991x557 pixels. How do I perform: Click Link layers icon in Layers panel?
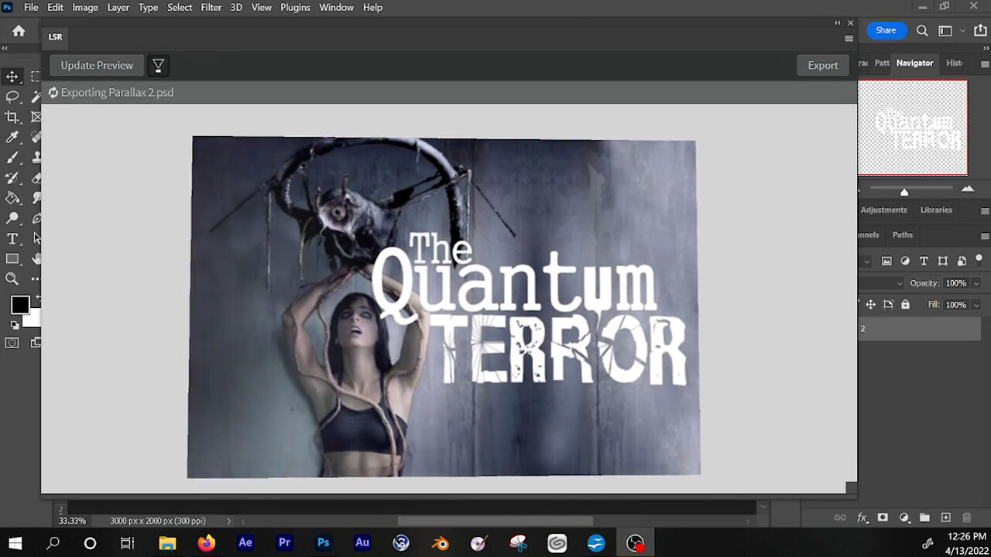840,518
